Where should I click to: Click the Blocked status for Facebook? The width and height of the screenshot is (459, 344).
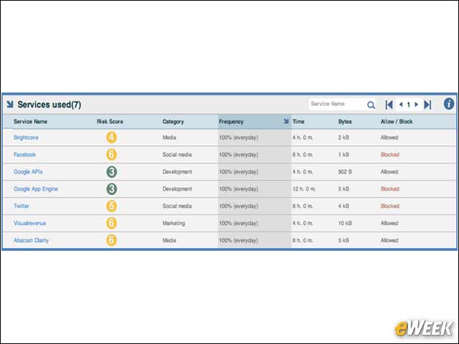click(390, 155)
